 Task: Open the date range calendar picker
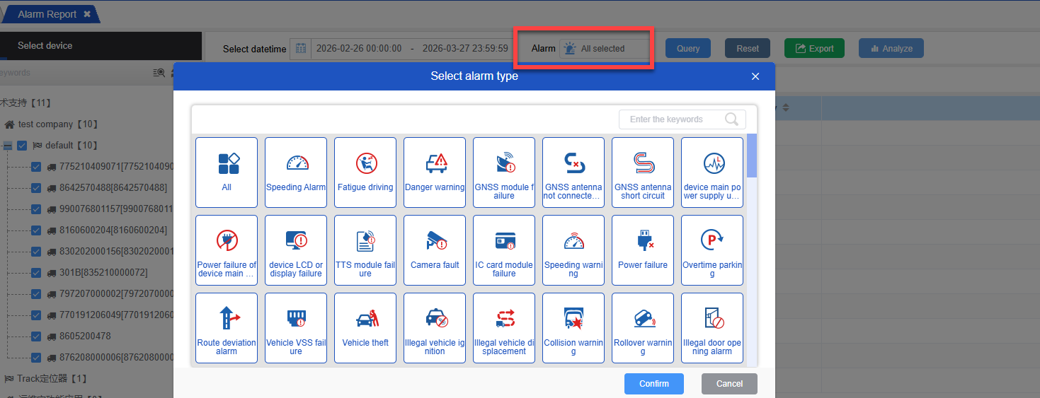(301, 49)
